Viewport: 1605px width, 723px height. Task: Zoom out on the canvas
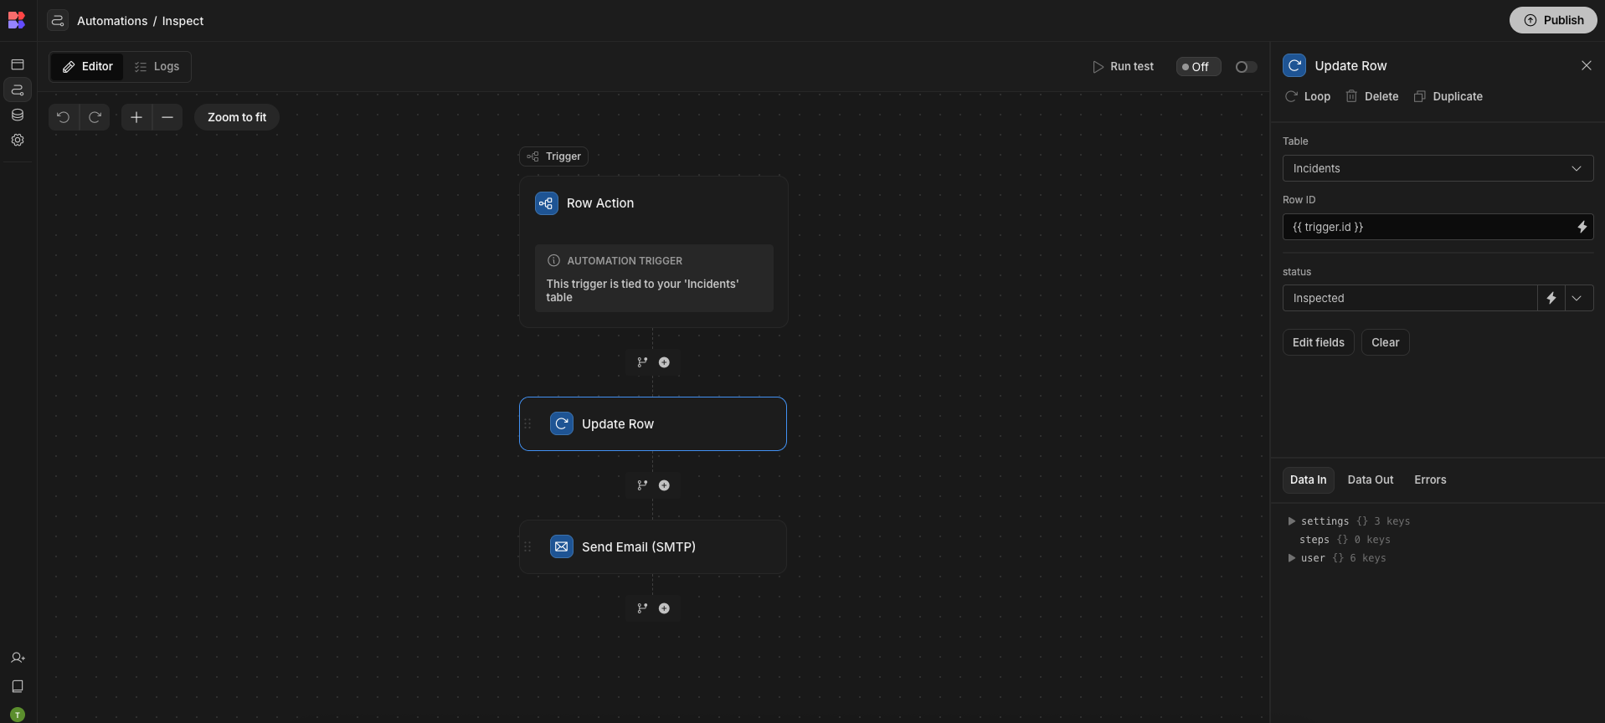click(x=167, y=117)
